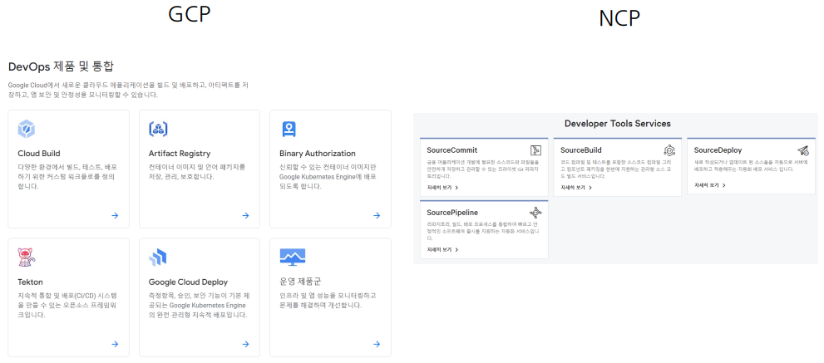Image resolution: width=824 pixels, height=363 pixels.
Task: Click the 운영 제품군 description text
Action: pos(328,301)
